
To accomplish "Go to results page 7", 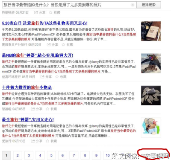I will tap(74, 155).
